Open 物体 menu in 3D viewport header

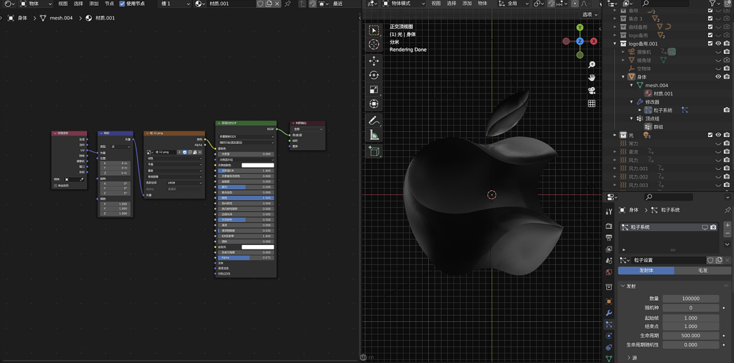pos(482,4)
